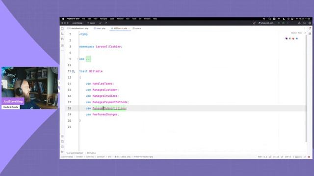Open the Problems tool window icon

coord(62,147)
